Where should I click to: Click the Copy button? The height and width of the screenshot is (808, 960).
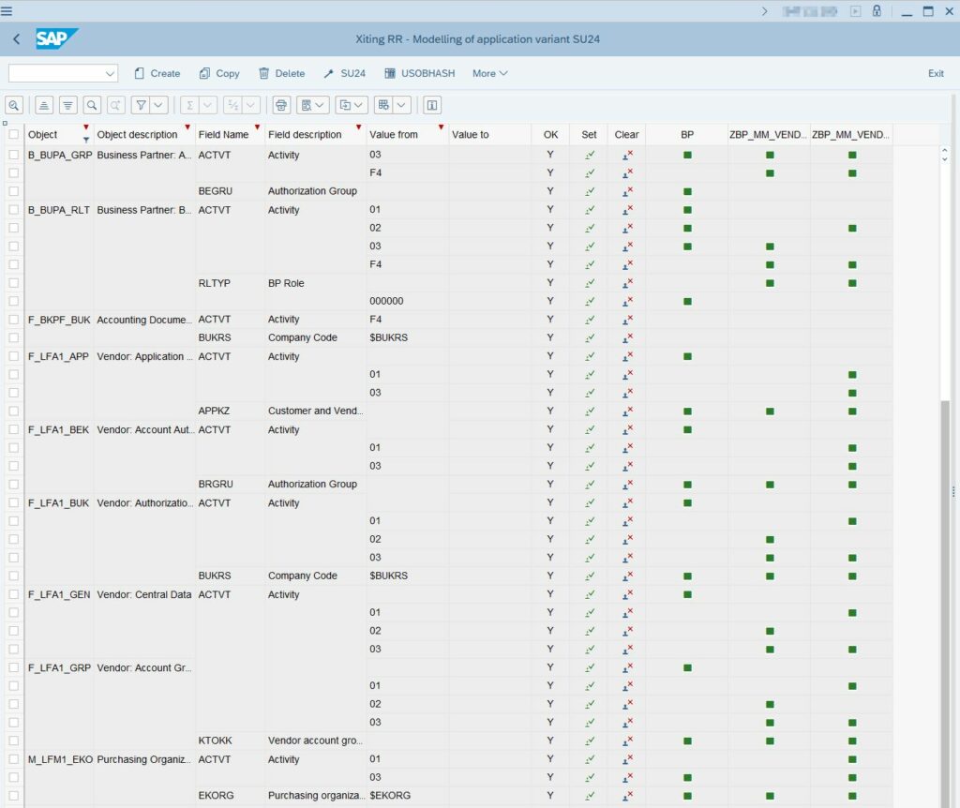219,73
